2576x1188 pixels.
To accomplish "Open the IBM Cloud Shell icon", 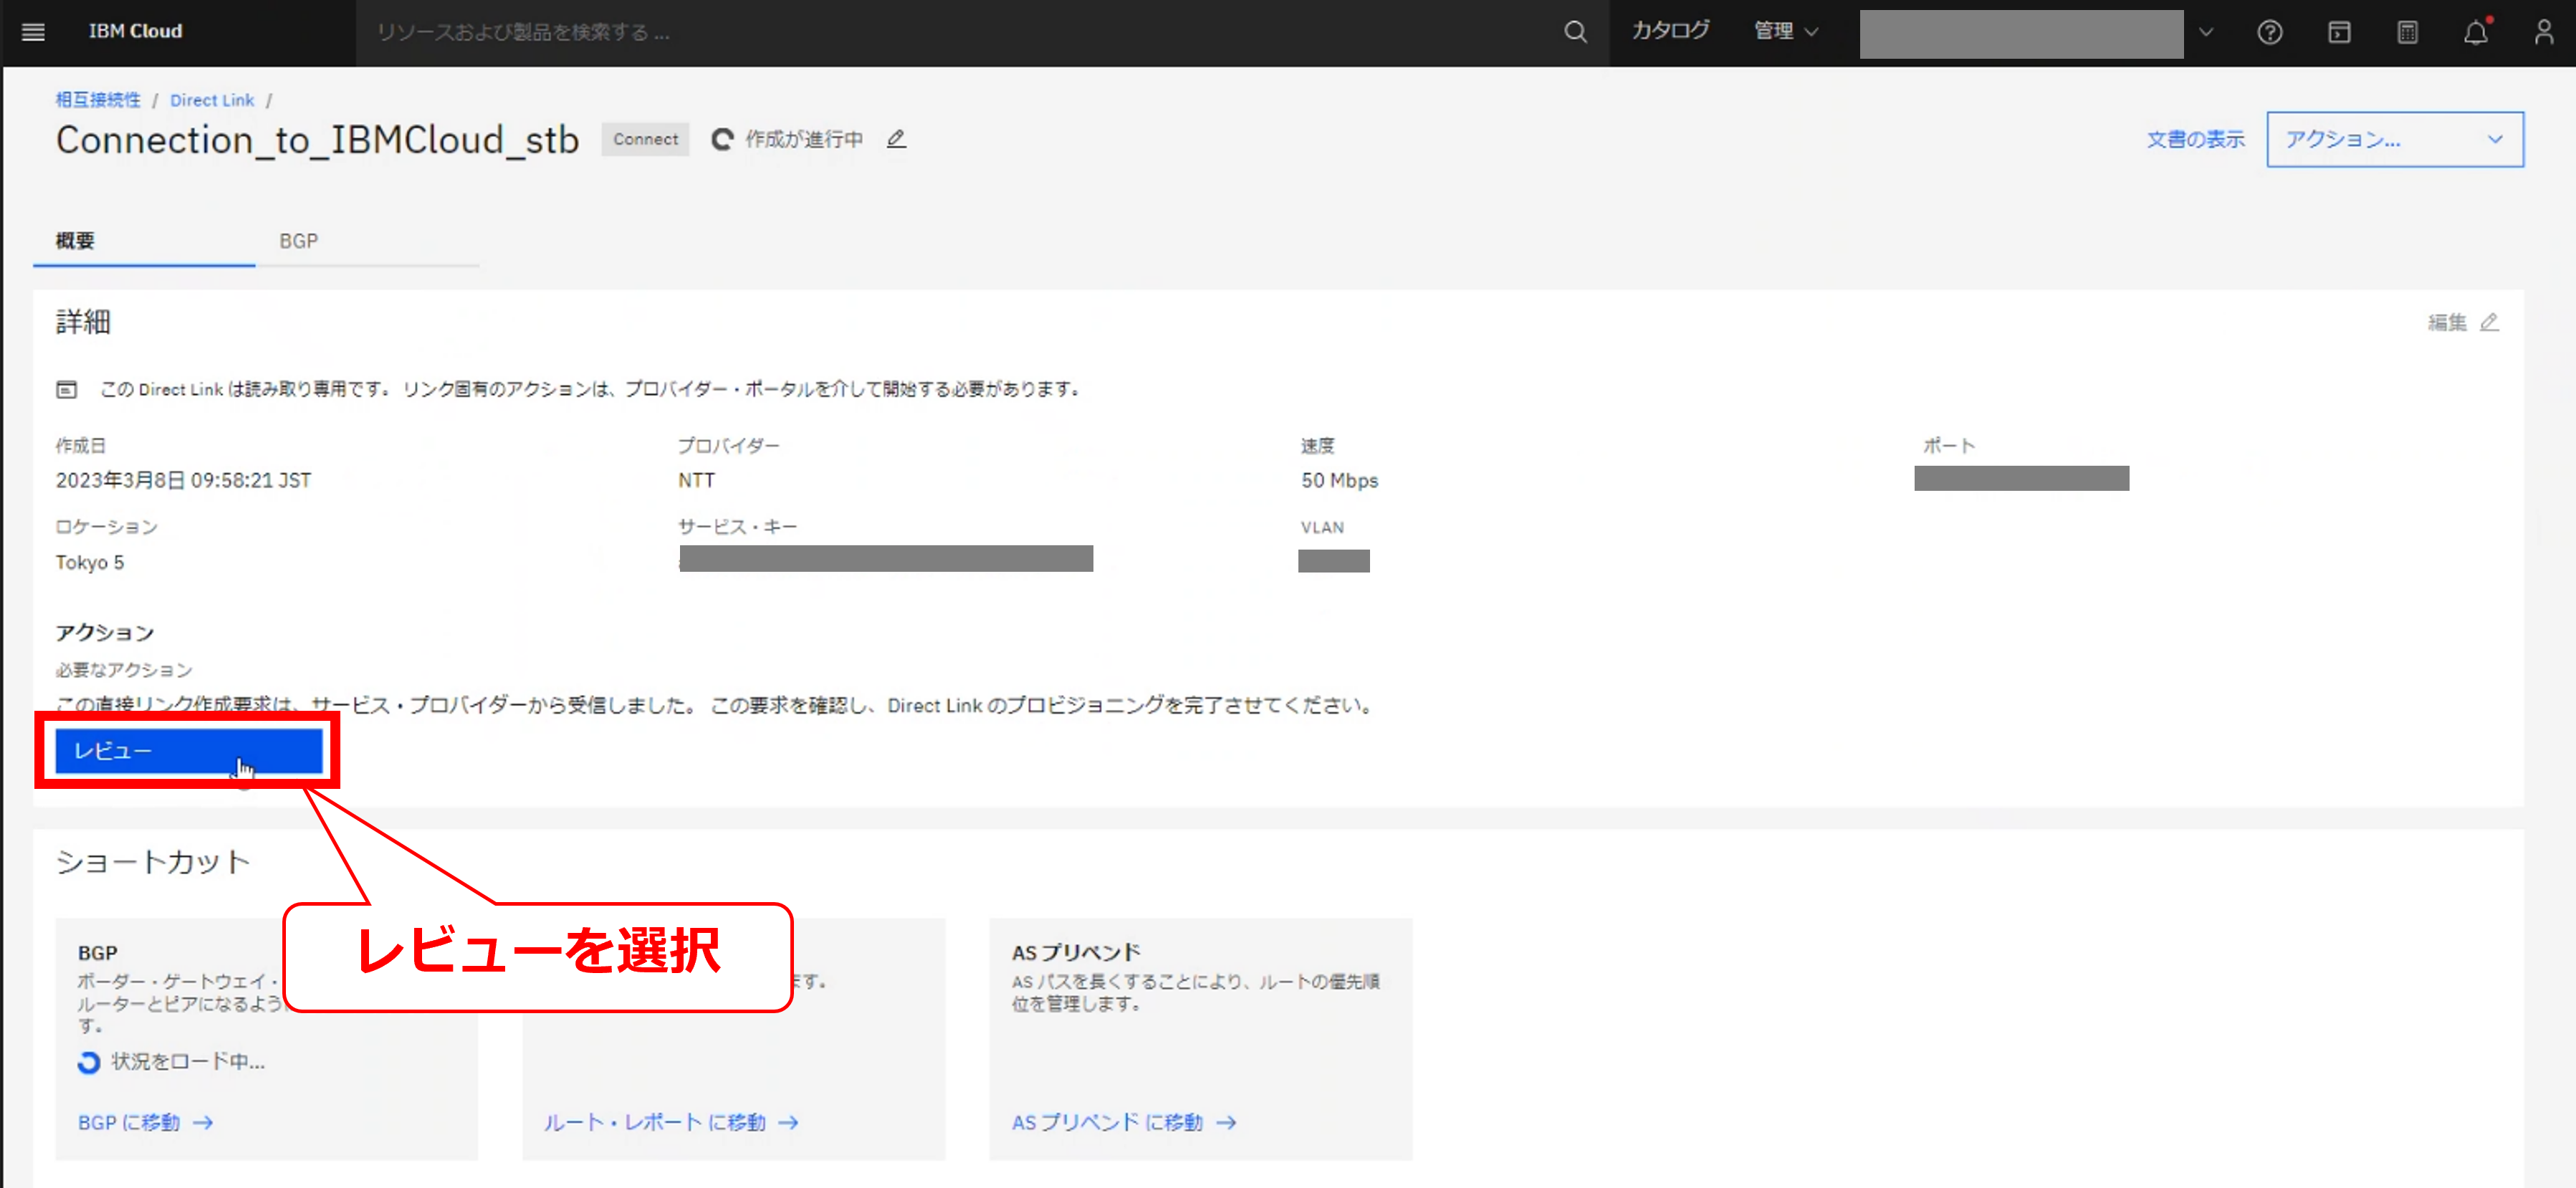I will click(2339, 33).
